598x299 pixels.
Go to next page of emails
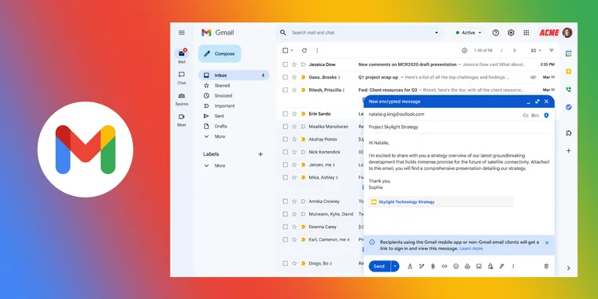[514, 50]
